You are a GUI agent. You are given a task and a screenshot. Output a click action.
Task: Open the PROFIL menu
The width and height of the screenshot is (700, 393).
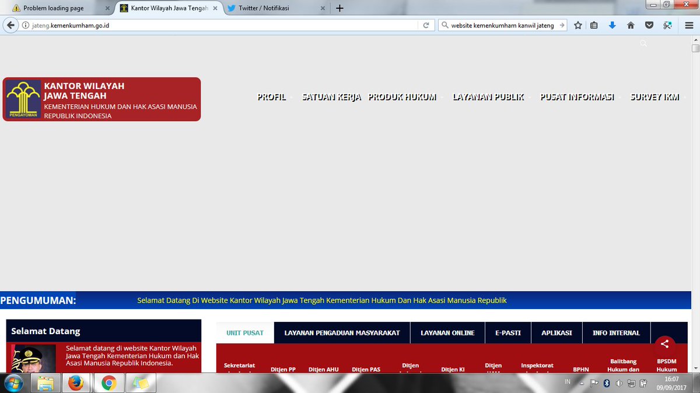coord(272,97)
